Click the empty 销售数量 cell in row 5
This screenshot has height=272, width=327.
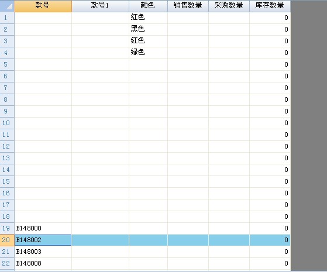(188, 64)
